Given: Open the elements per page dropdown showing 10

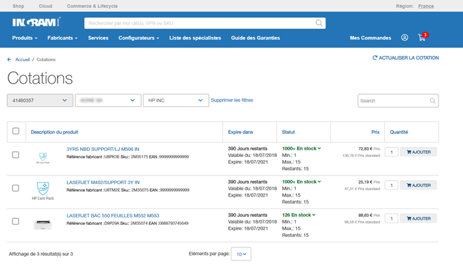Looking at the screenshot, I should point(241,254).
